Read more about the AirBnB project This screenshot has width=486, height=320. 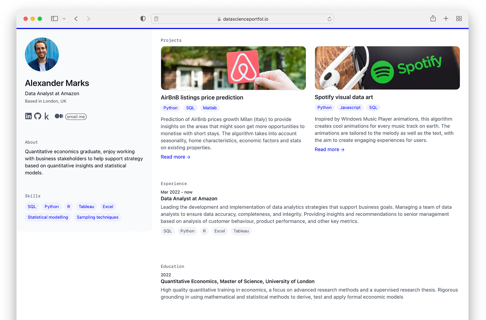(x=176, y=157)
